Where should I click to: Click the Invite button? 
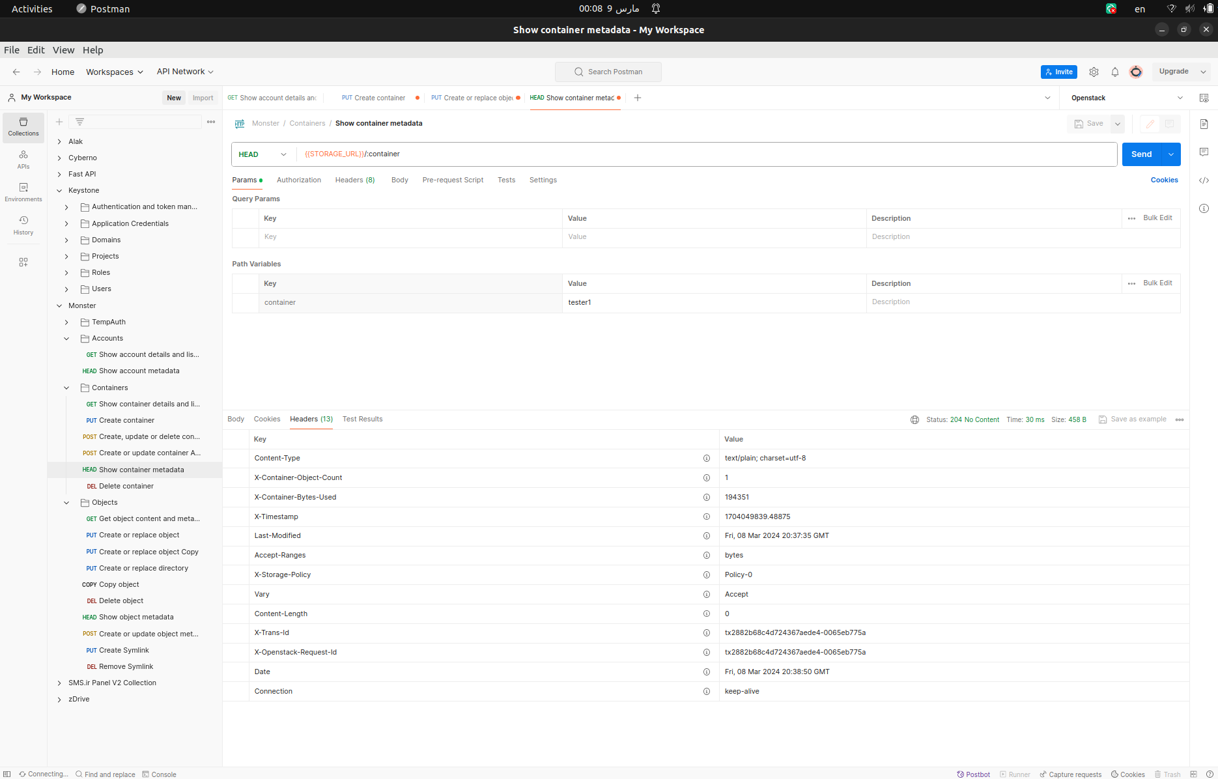tap(1059, 72)
